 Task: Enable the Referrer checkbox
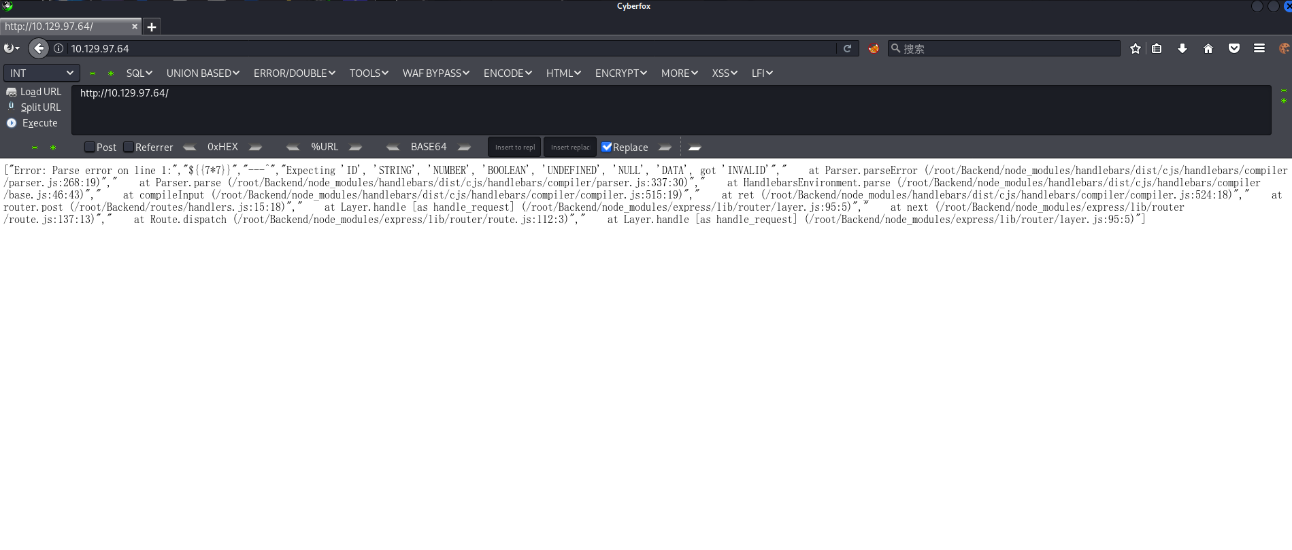click(x=129, y=147)
